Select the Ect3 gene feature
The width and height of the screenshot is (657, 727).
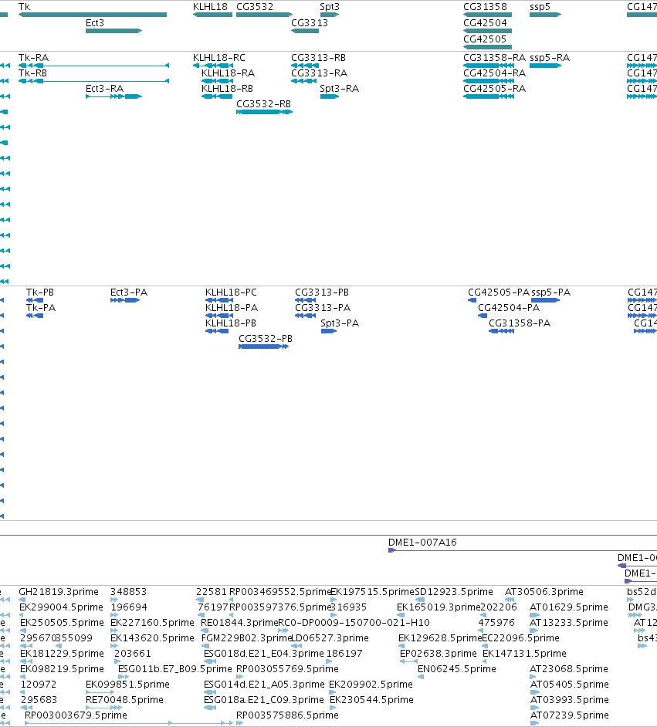click(x=113, y=31)
